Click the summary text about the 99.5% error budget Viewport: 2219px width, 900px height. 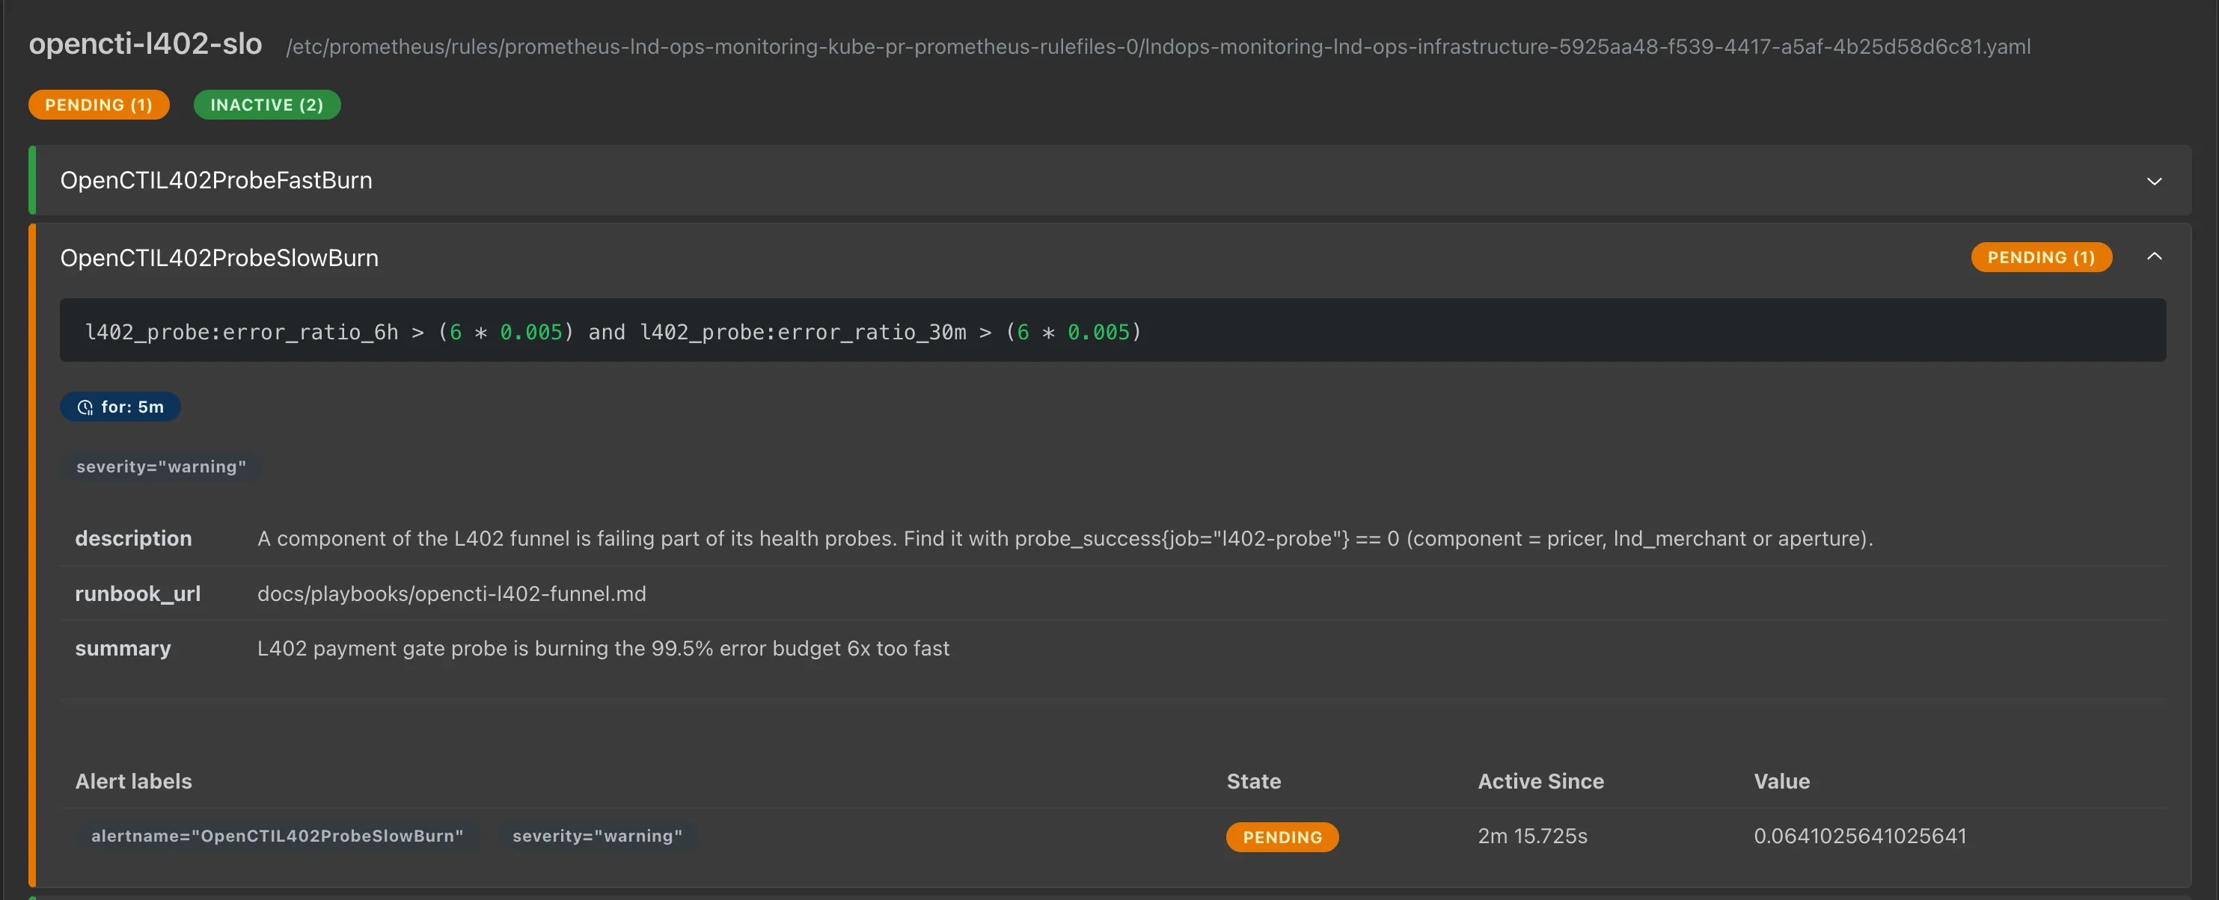603,648
